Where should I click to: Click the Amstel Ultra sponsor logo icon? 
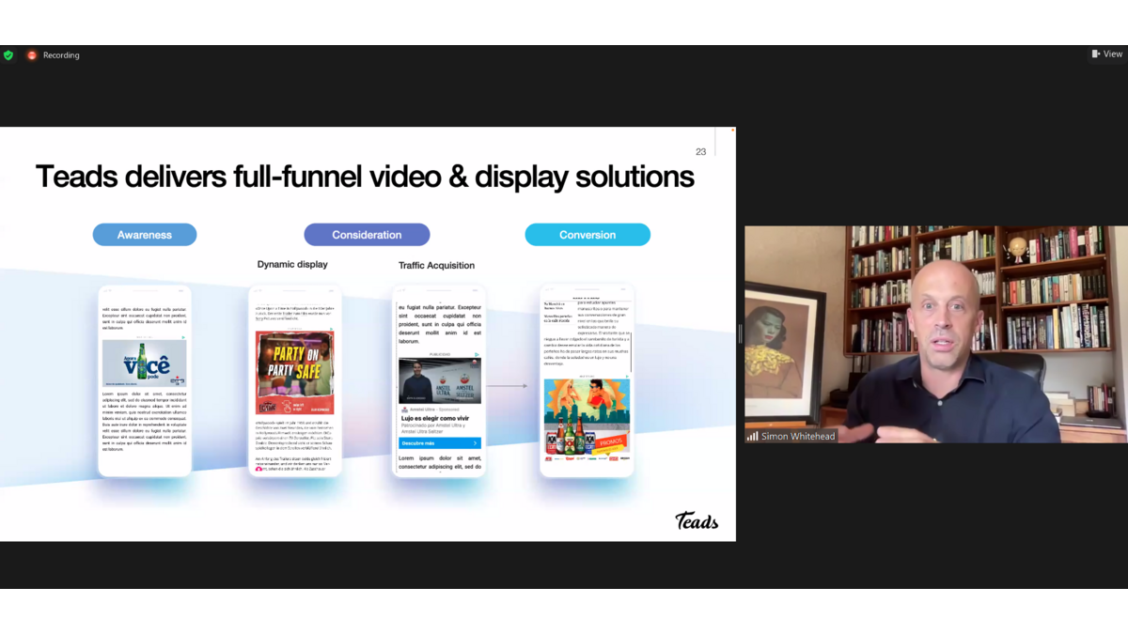click(404, 410)
